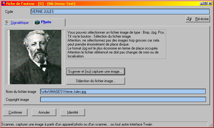The height and width of the screenshot is (128, 214).
Task: Click the 'Copyright image' label
Action: pyautogui.click(x=17, y=100)
